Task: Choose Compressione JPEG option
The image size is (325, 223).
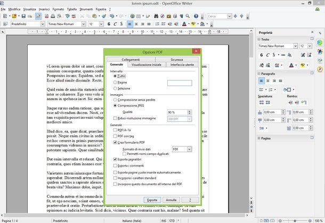Action: pyautogui.click(x=115, y=105)
